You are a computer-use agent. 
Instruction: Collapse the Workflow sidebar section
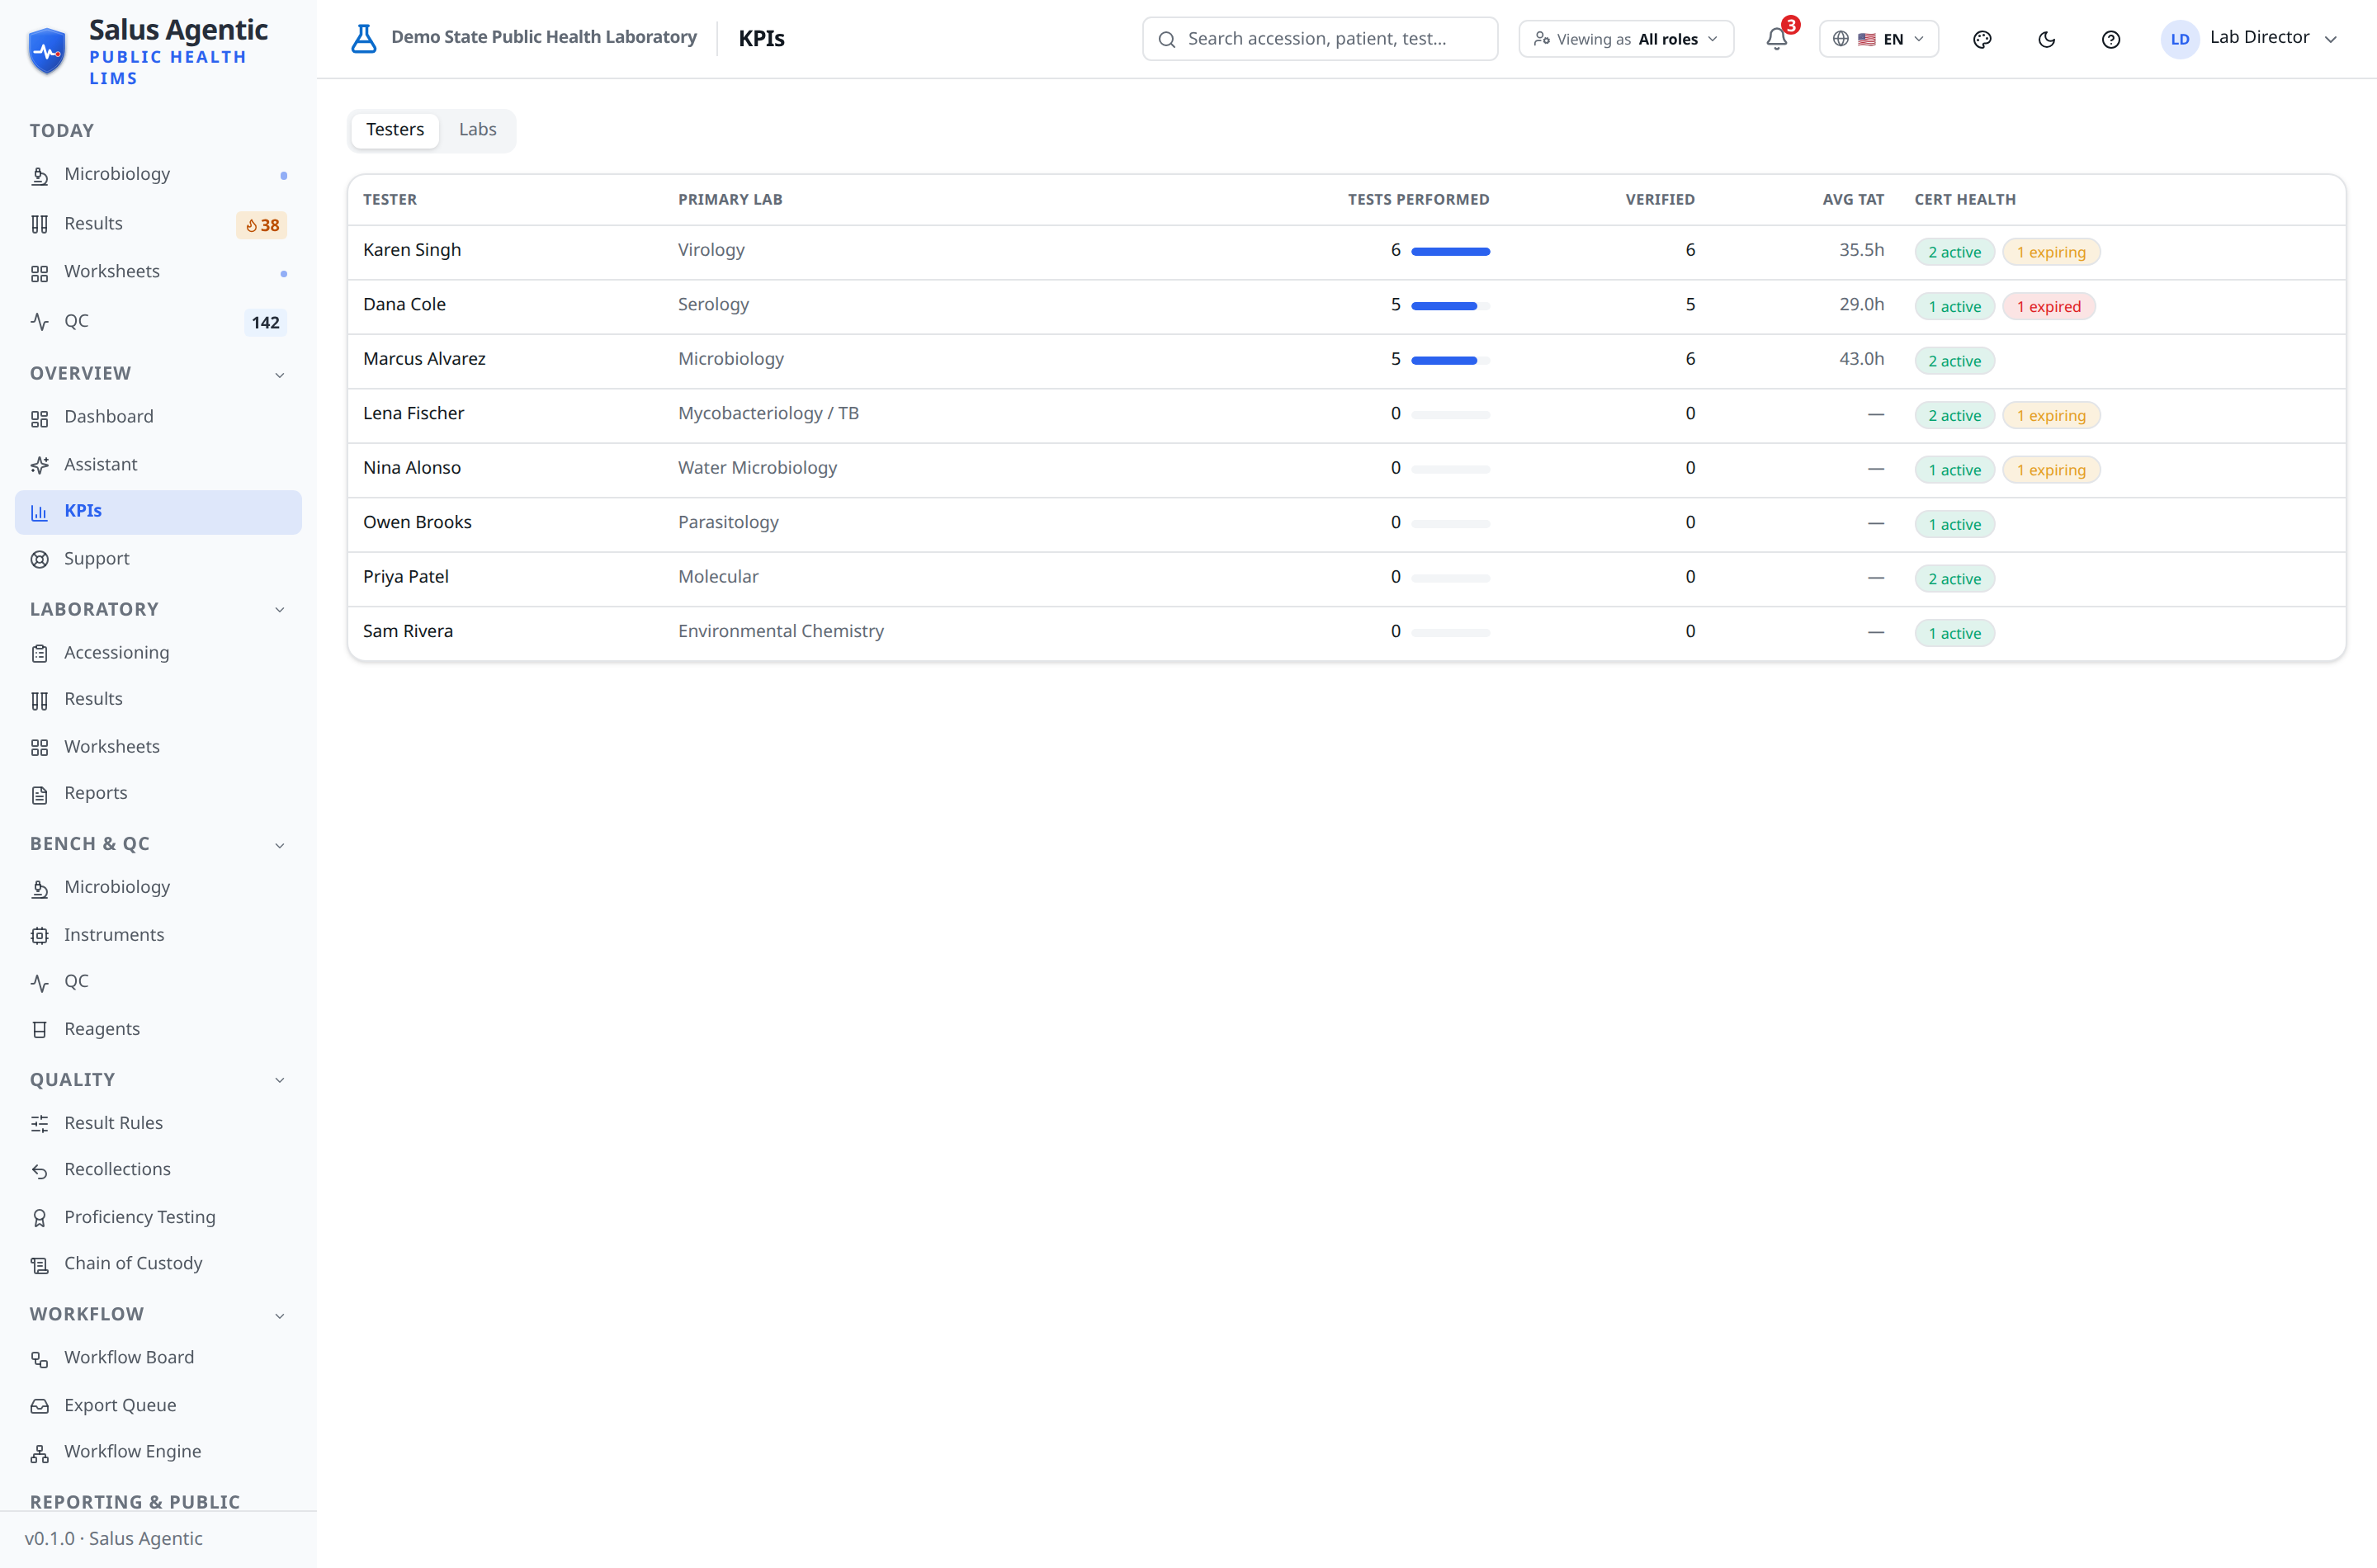tap(280, 1315)
